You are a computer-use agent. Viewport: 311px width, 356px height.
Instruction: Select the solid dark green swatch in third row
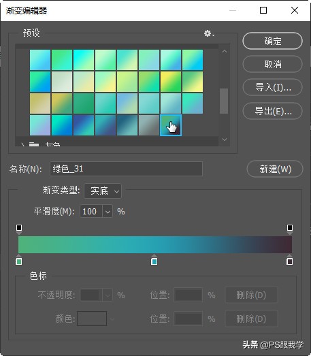click(x=84, y=103)
